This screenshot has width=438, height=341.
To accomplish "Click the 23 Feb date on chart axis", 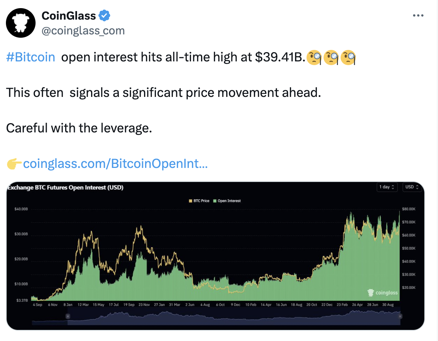I will coord(342,305).
